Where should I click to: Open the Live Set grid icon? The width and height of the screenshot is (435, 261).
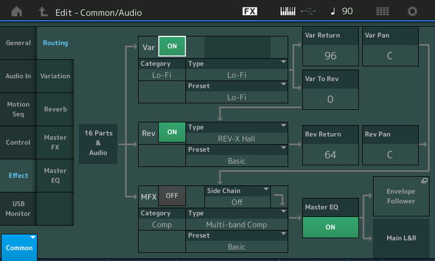pos(382,11)
